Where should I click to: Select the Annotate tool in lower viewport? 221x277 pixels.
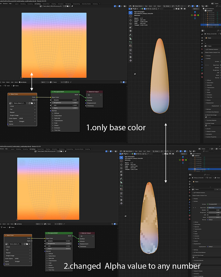click(121, 179)
